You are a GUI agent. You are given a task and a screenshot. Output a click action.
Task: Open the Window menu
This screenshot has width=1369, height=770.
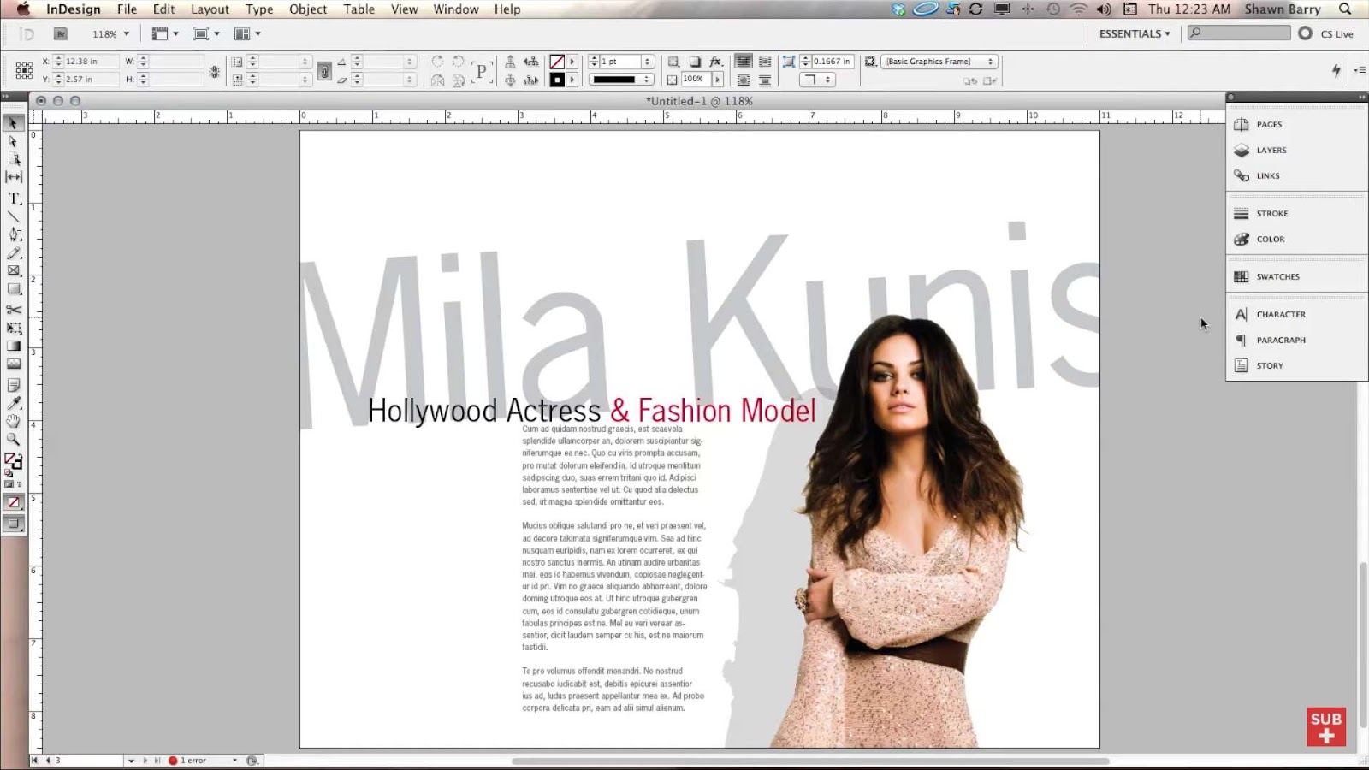[x=456, y=9]
